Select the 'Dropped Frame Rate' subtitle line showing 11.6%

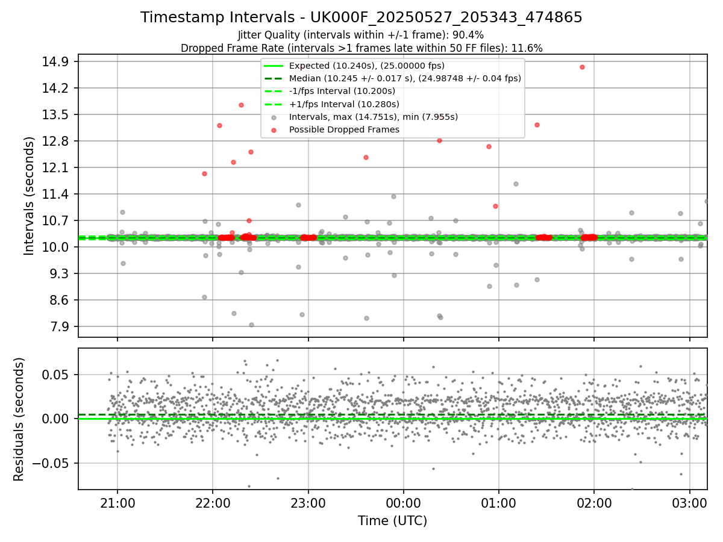[361, 48]
